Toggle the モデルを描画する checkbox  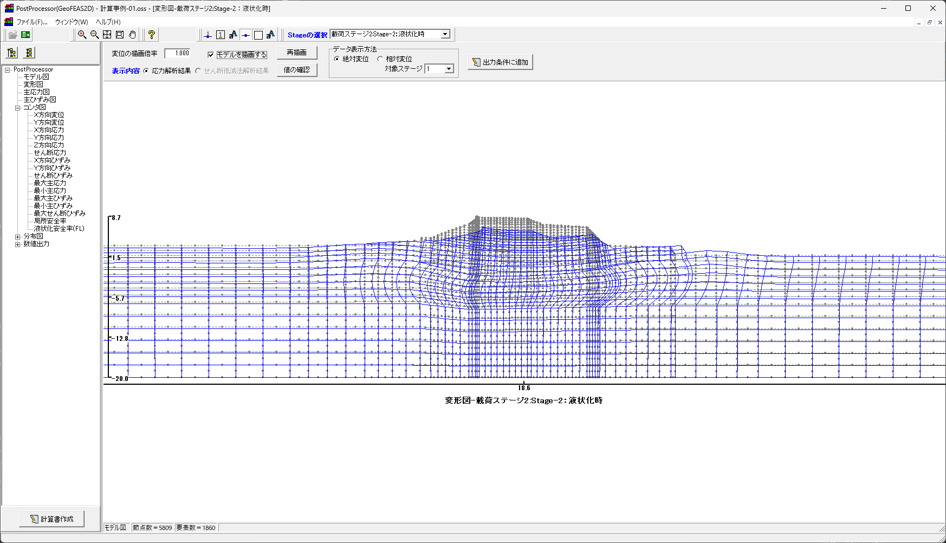[211, 55]
